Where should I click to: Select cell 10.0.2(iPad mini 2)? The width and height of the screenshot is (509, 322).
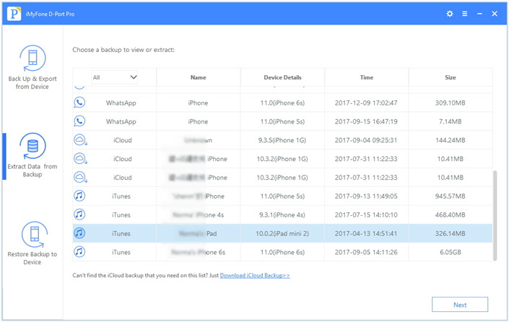pyautogui.click(x=282, y=233)
